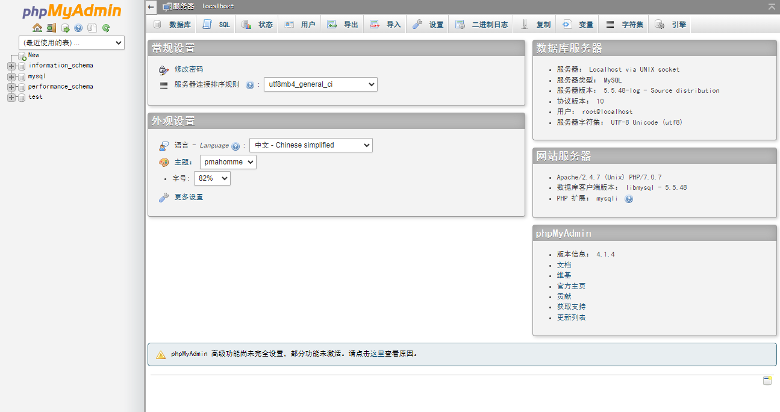
Task: Open the query window icon in sidebar
Action: 65,28
